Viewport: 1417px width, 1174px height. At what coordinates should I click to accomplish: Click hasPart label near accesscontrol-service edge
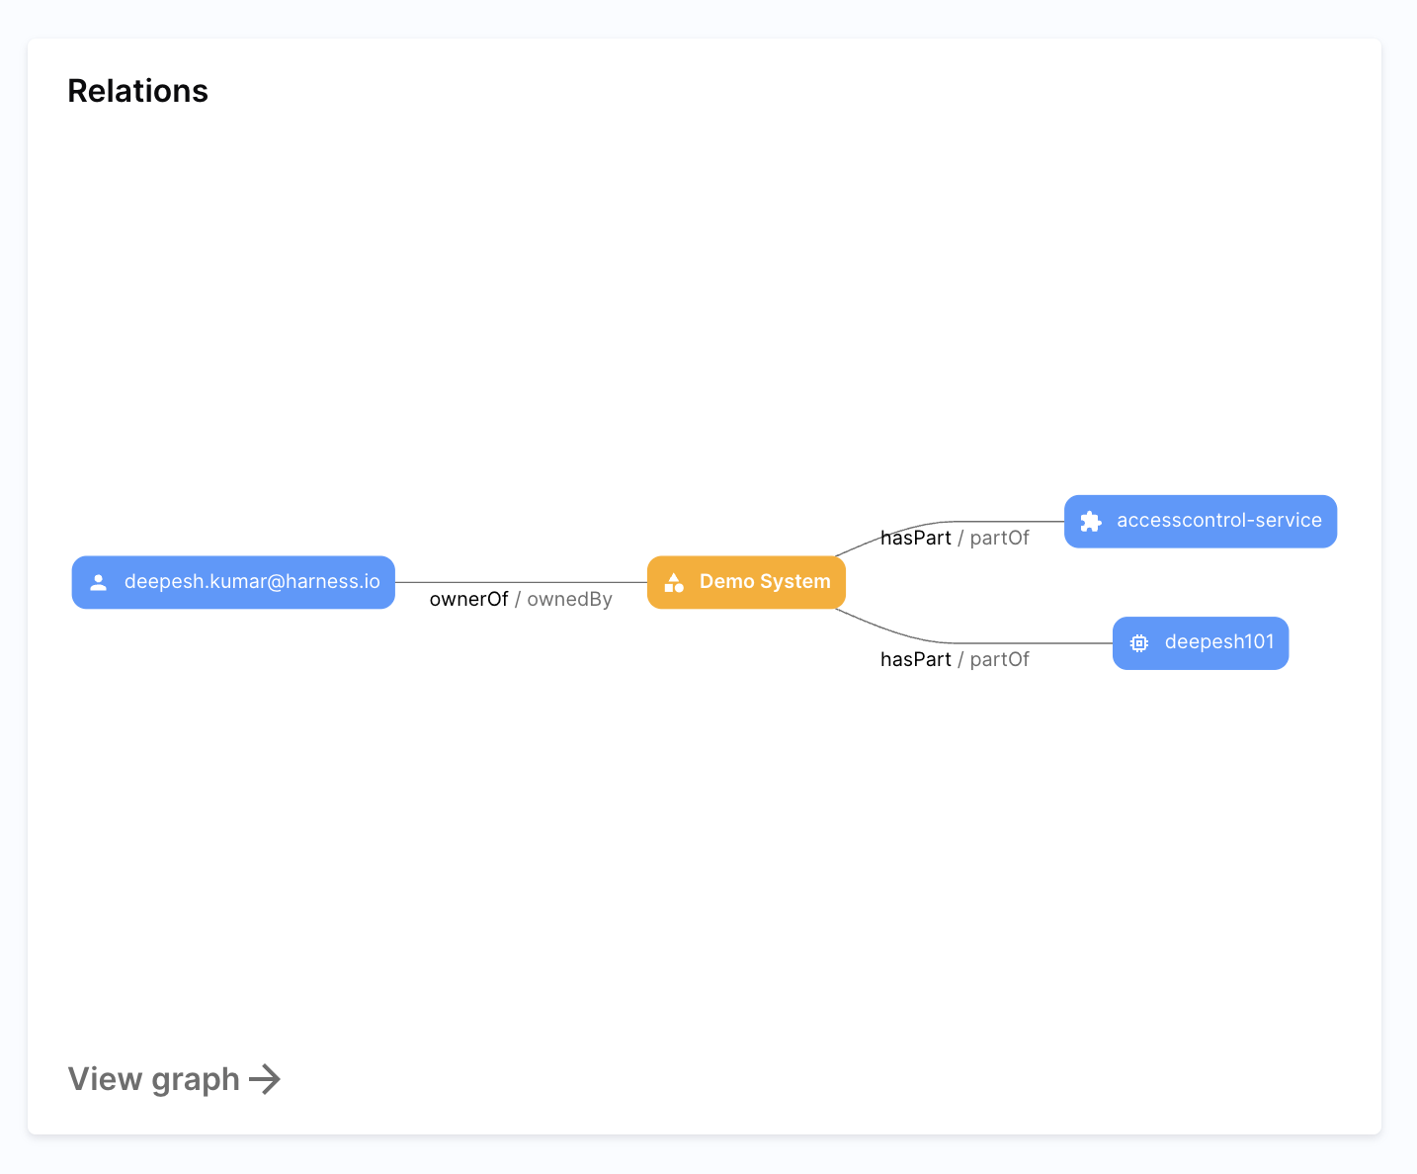[x=915, y=538]
